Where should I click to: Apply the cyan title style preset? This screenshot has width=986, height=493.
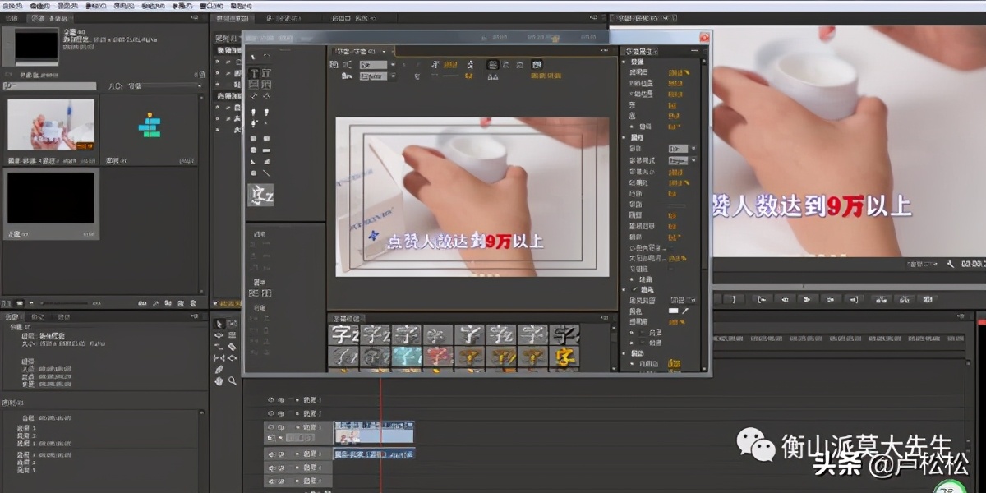point(407,357)
